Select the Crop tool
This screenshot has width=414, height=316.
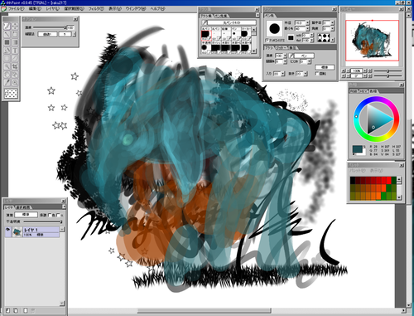pos(15,66)
